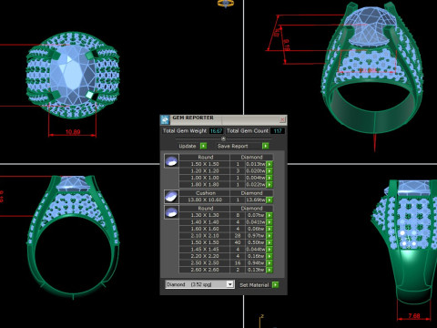The image size is (437, 328).
Task: Click the Total Gem Count value 117
Action: coord(278,131)
